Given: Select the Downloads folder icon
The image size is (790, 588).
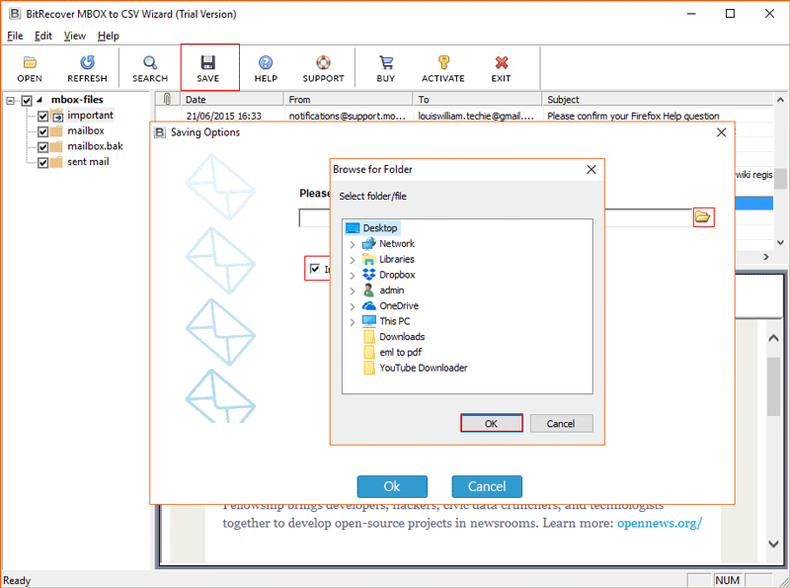Looking at the screenshot, I should tap(369, 337).
